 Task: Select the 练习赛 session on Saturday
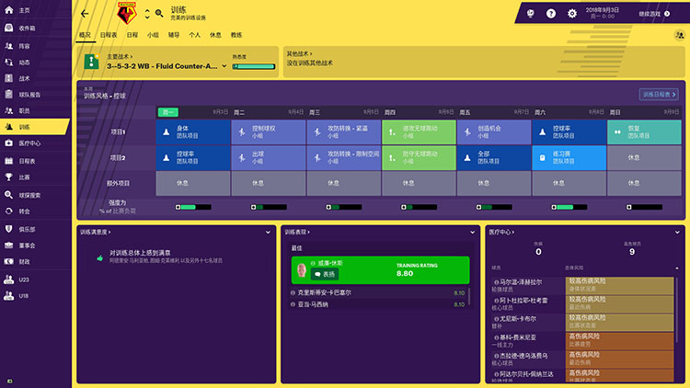(569, 158)
